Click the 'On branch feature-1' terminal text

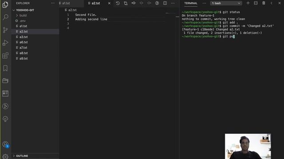click(198, 15)
